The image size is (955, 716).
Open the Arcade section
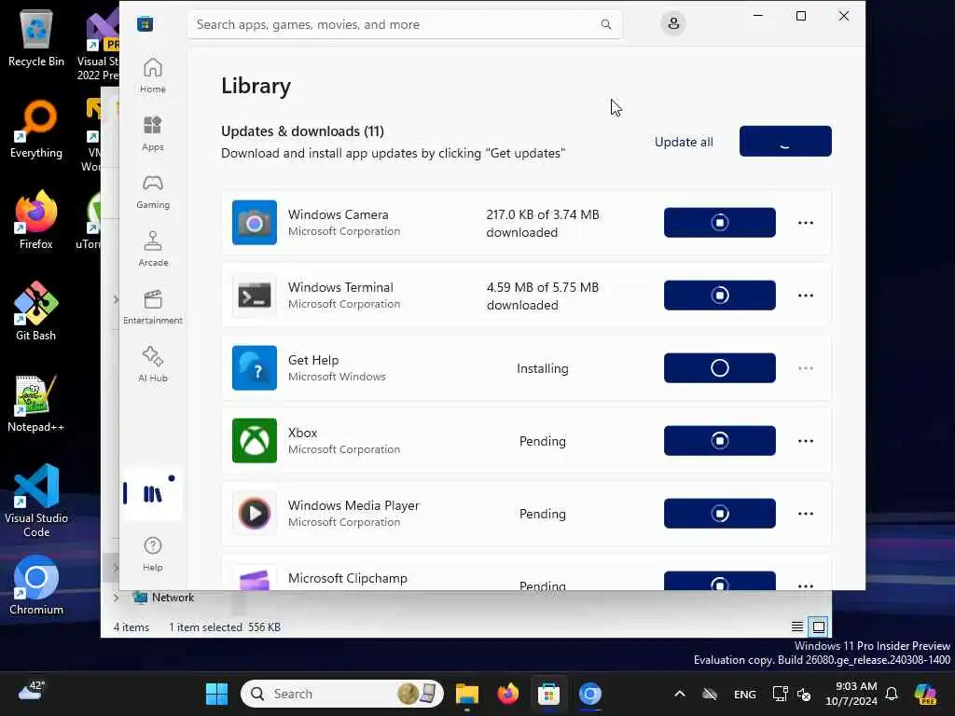pyautogui.click(x=152, y=249)
